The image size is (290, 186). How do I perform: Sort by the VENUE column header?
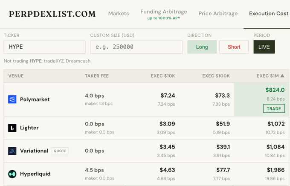tap(16, 76)
